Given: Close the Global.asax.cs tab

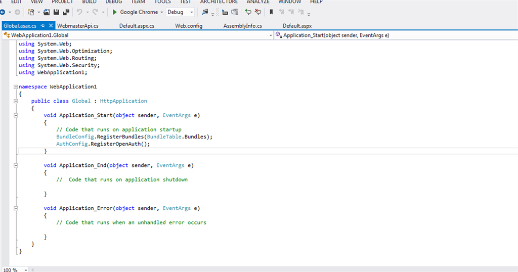Looking at the screenshot, I should [51, 26].
